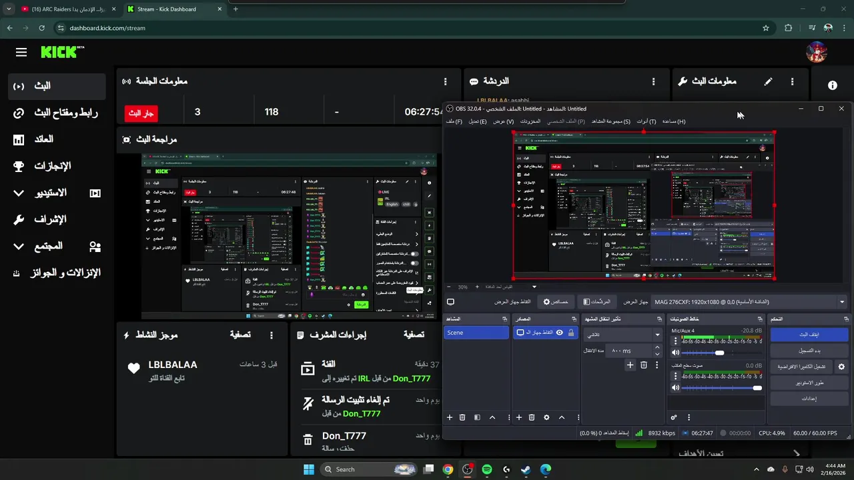Open session info panel three-dot menu
Image resolution: width=854 pixels, height=480 pixels.
coord(446,81)
